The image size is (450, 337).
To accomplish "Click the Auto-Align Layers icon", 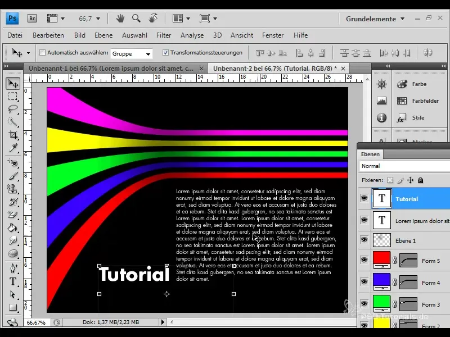I will [x=427, y=53].
